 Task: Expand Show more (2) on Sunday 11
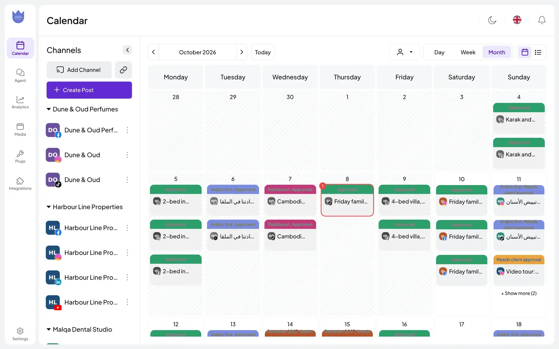519,293
